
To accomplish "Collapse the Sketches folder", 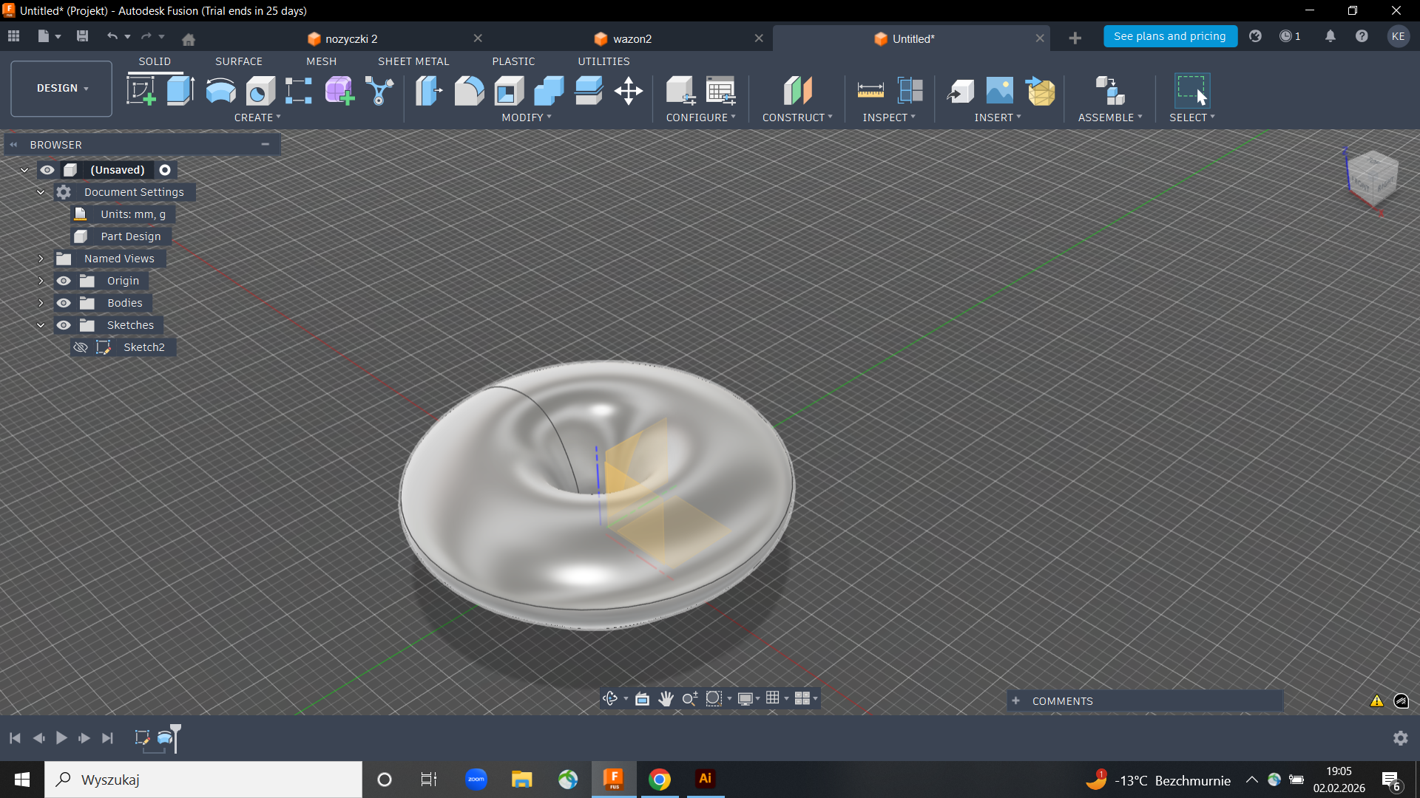I will click(41, 325).
